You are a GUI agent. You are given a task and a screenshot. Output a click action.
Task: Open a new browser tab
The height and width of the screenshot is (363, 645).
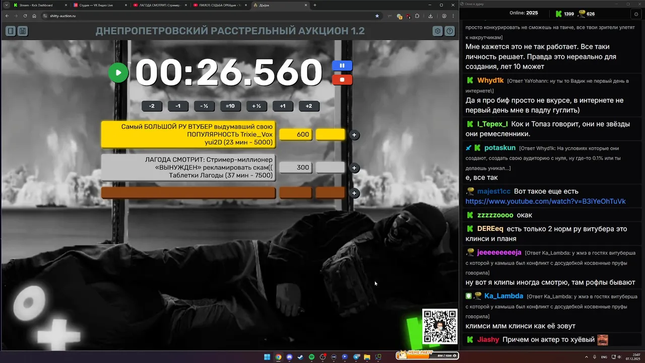315,5
